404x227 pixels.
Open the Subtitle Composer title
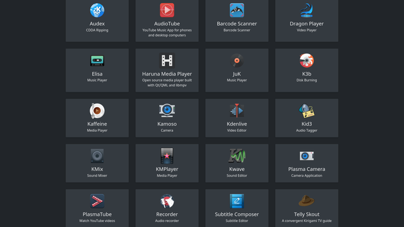(x=237, y=214)
